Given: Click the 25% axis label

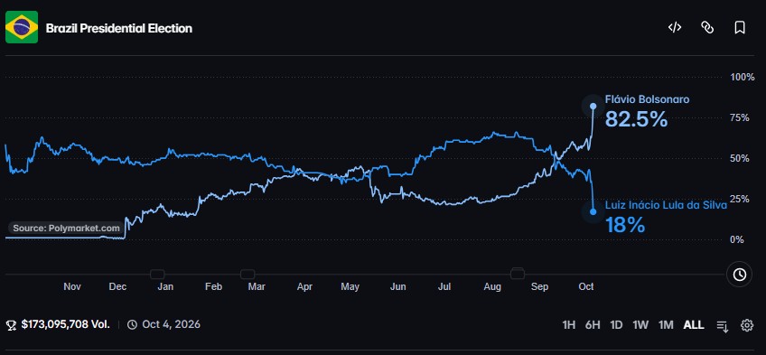Looking at the screenshot, I should coord(740,199).
